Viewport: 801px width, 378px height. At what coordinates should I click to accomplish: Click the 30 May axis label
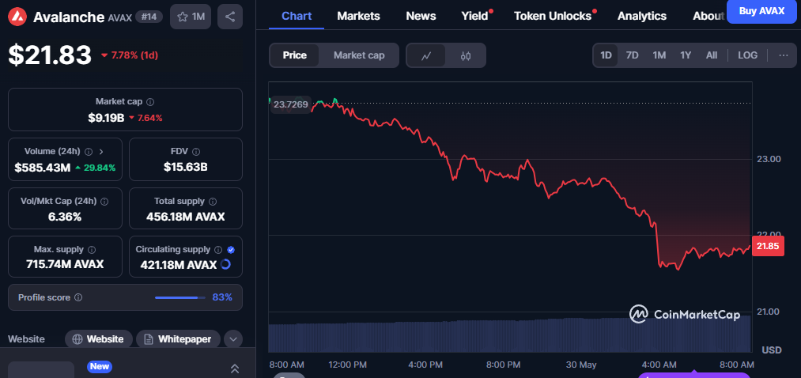point(581,365)
